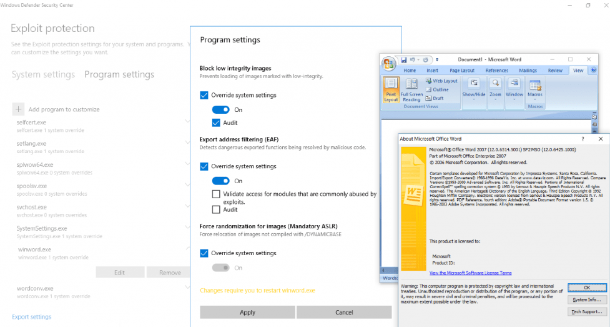This screenshot has width=610, height=327.
Task: Choose Outline document view
Action: point(437,89)
